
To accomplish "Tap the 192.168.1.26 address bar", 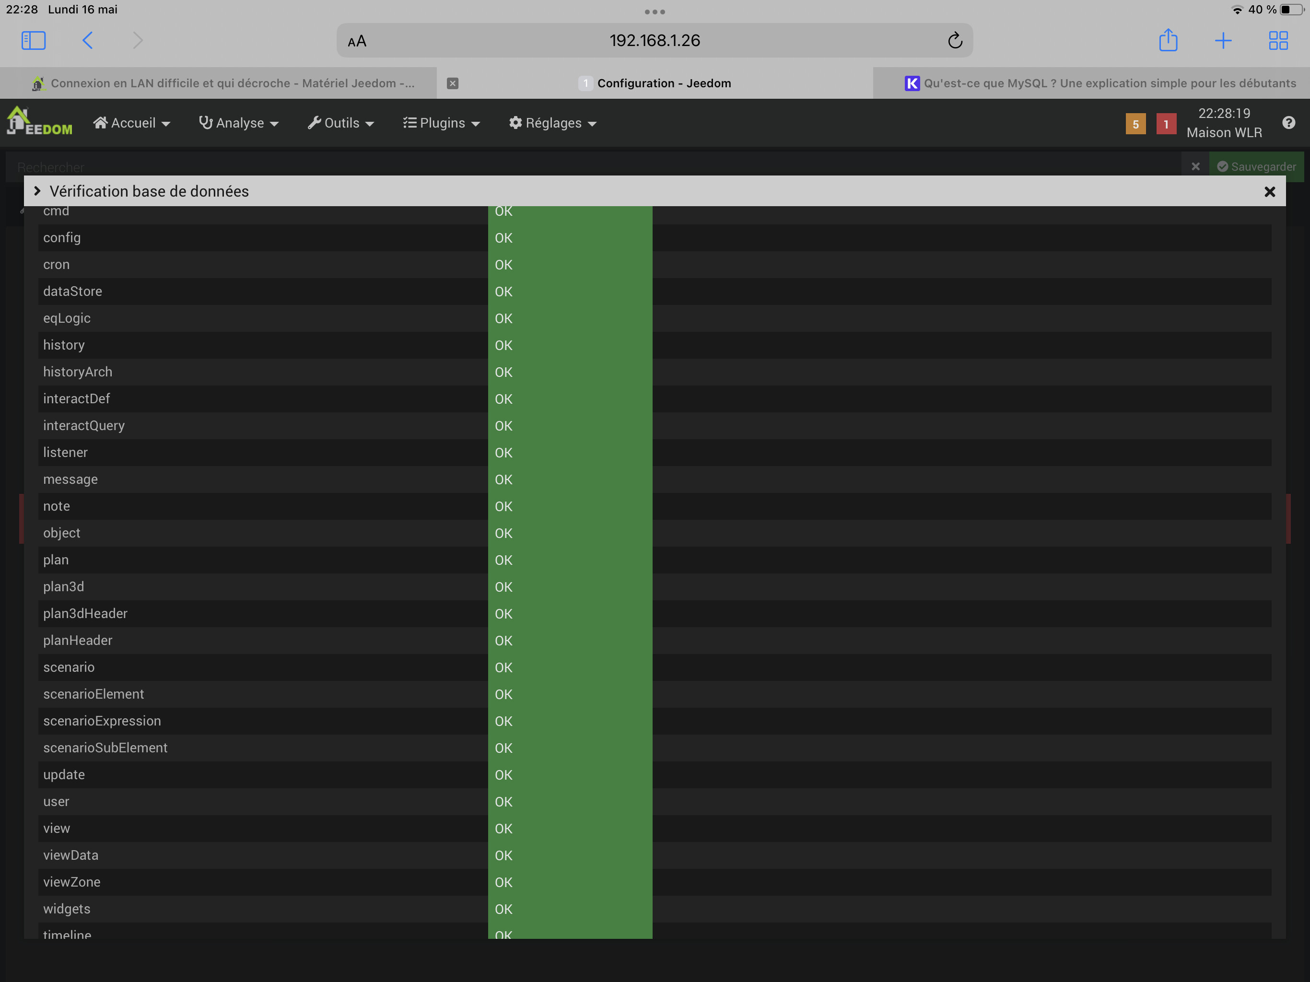I will 655,40.
